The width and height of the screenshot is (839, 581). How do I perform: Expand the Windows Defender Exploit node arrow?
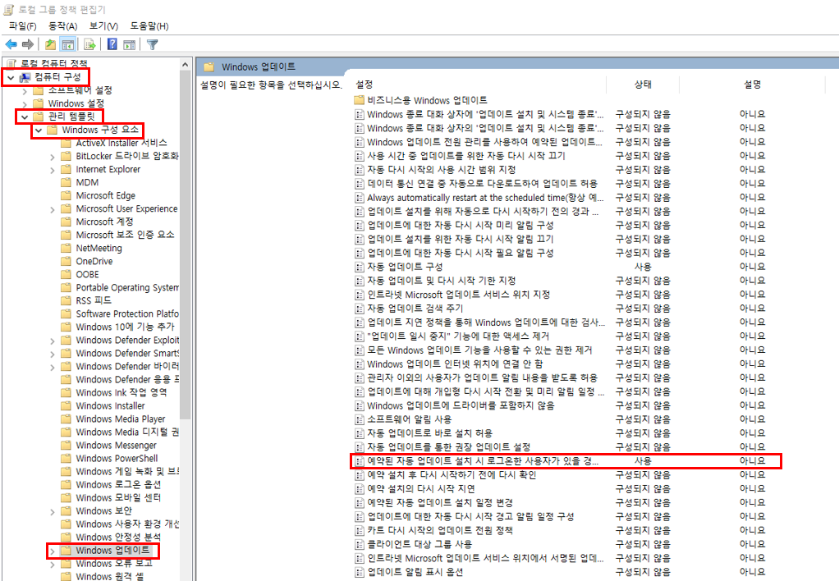(52, 341)
